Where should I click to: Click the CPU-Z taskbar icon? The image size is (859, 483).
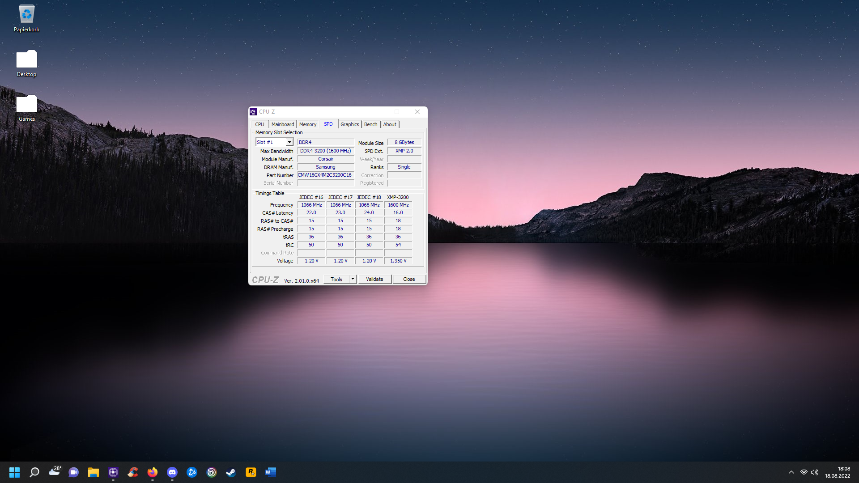point(113,472)
